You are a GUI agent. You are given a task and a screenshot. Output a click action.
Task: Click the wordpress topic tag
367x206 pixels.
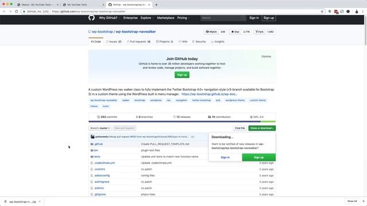click(x=156, y=100)
